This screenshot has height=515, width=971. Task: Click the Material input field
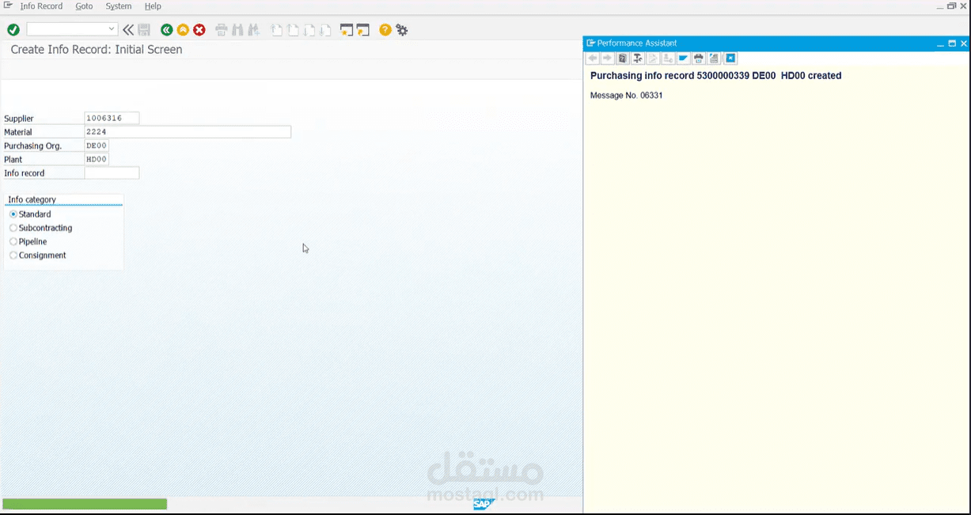tap(188, 132)
